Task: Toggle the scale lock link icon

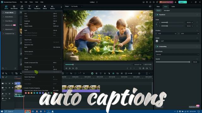Action: click(157, 24)
